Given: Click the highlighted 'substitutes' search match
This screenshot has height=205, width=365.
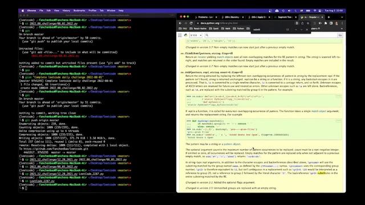Looking at the screenshot, I should pos(324,173).
